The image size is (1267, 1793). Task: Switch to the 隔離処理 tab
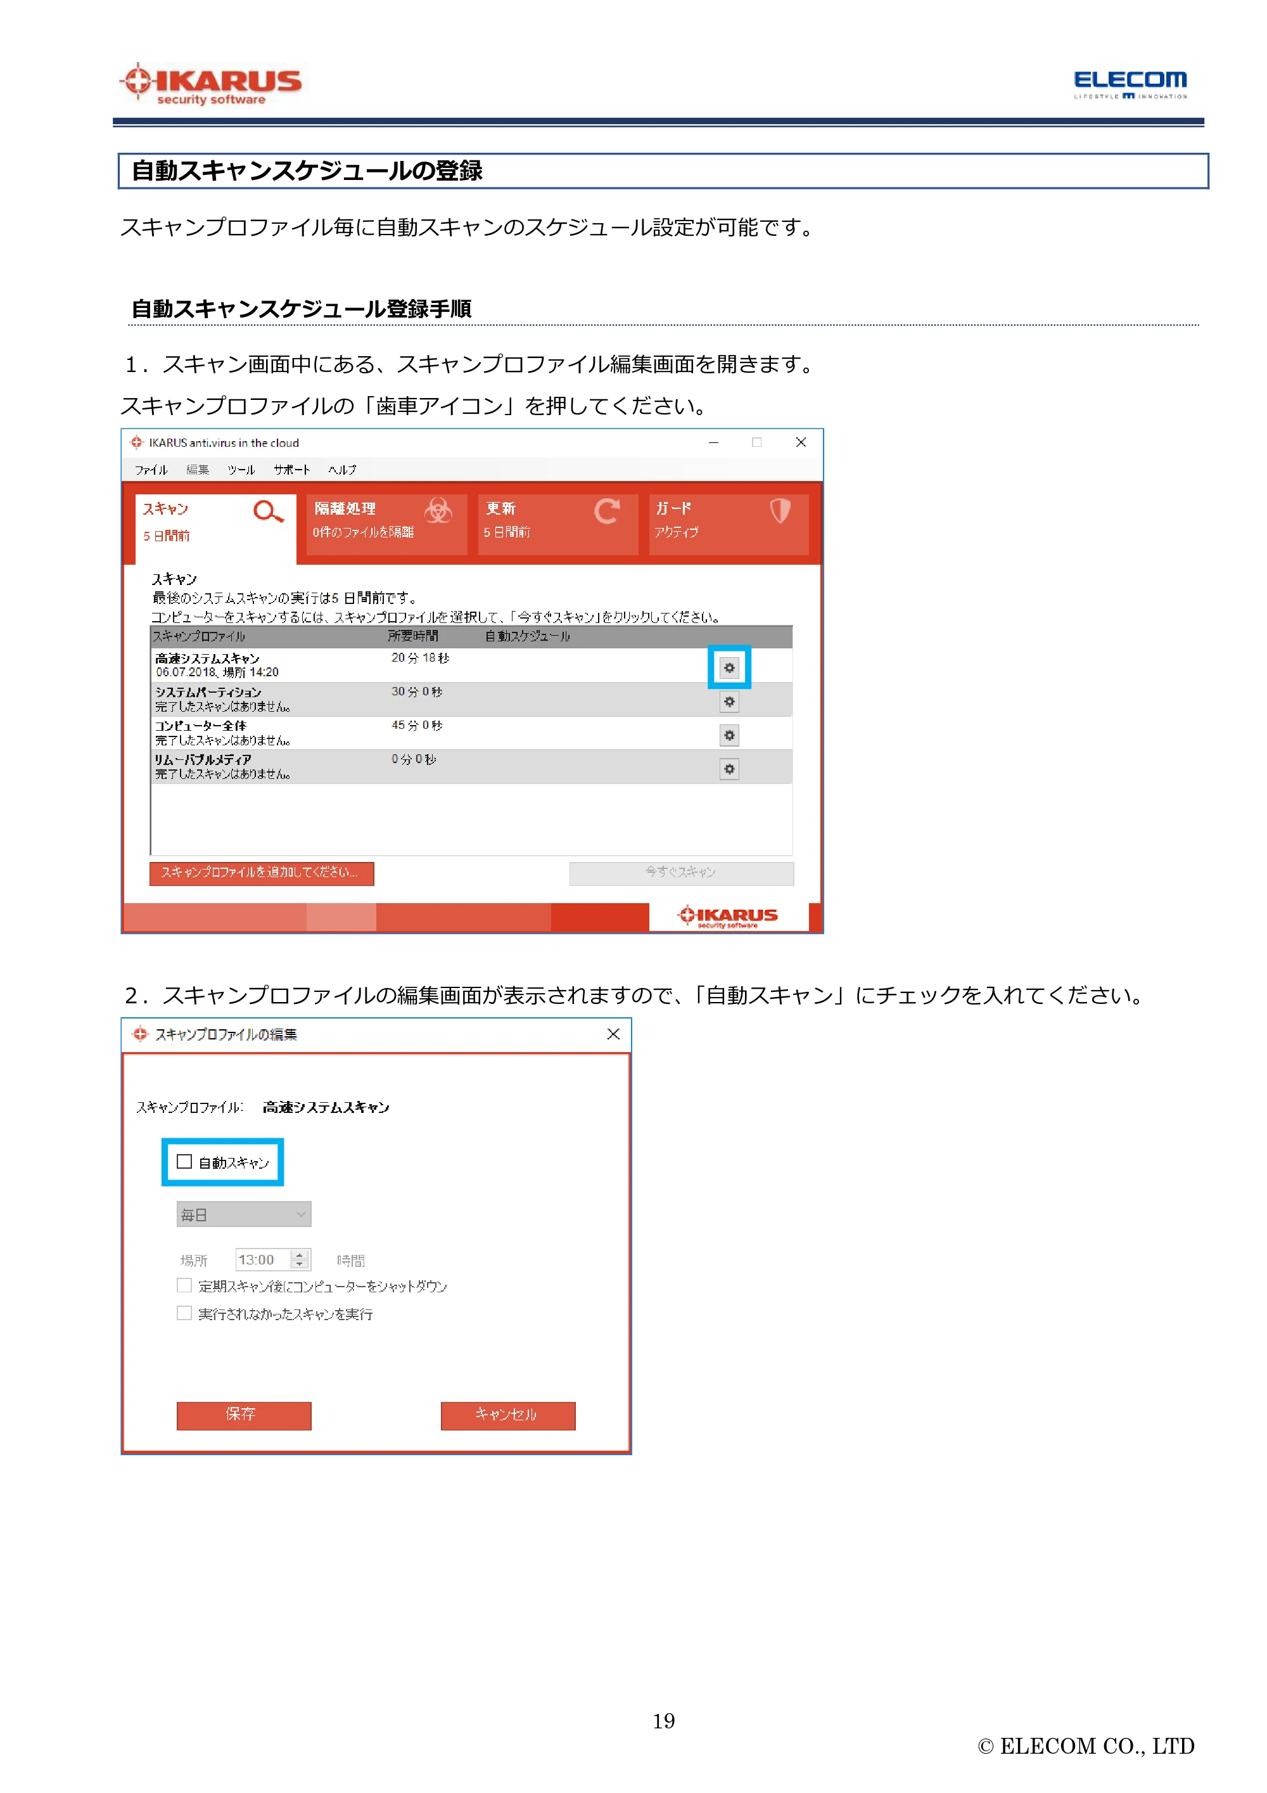pos(386,524)
